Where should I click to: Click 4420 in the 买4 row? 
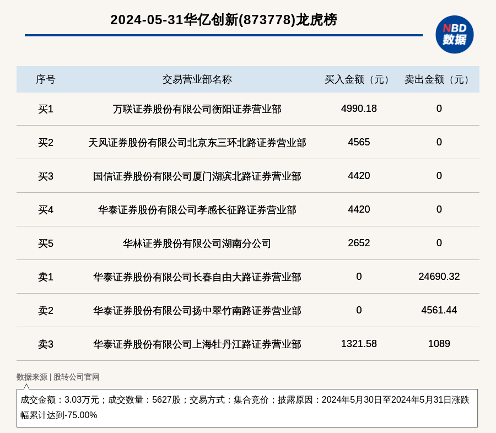point(359,209)
